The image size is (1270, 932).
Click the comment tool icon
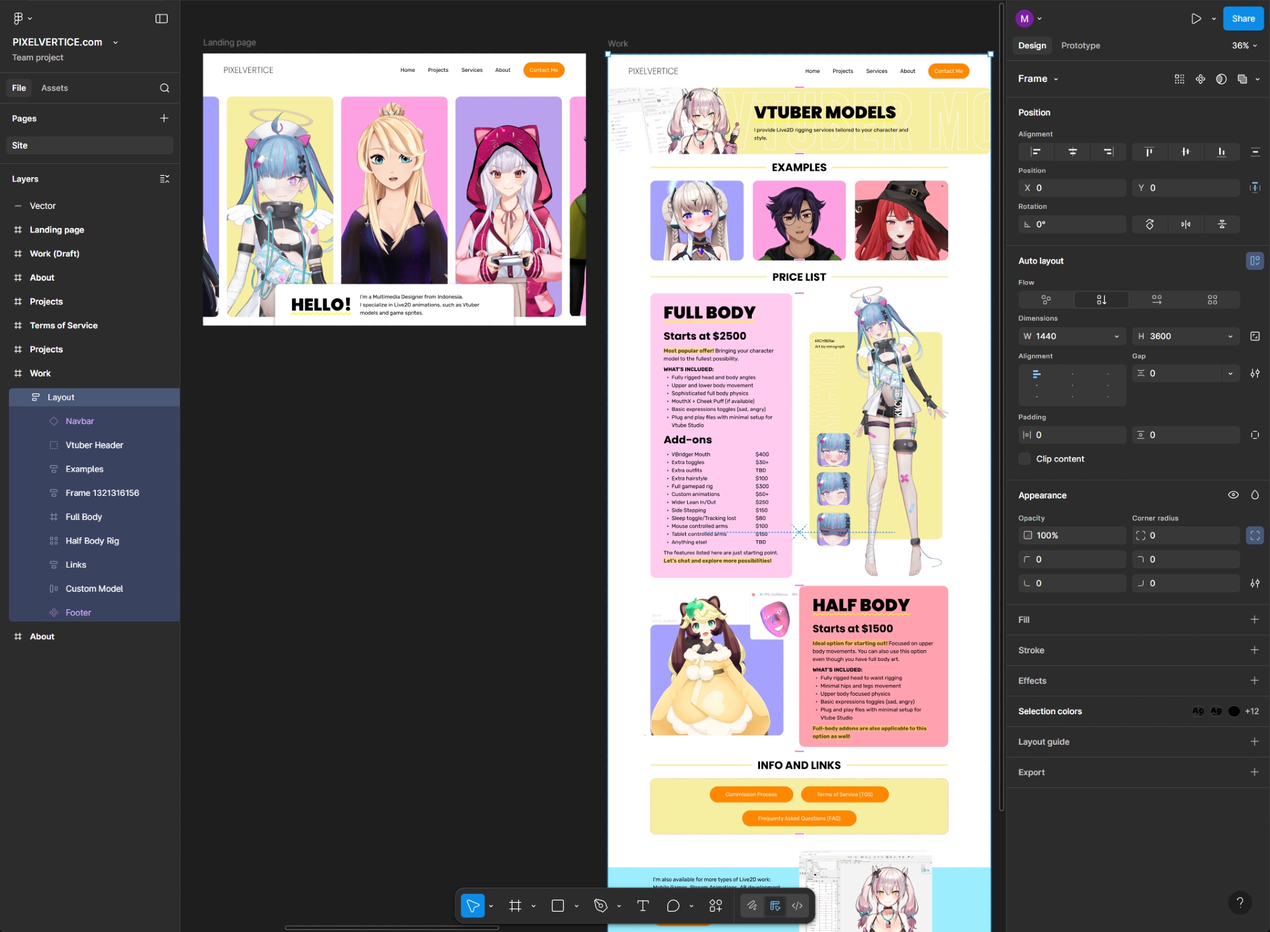[x=673, y=906]
